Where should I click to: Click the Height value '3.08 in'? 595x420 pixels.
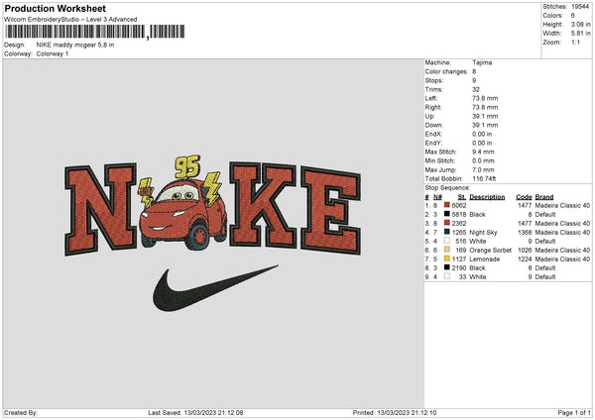(580, 24)
